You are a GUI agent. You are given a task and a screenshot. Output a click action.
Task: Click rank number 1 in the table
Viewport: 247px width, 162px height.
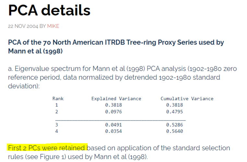click(x=56, y=105)
